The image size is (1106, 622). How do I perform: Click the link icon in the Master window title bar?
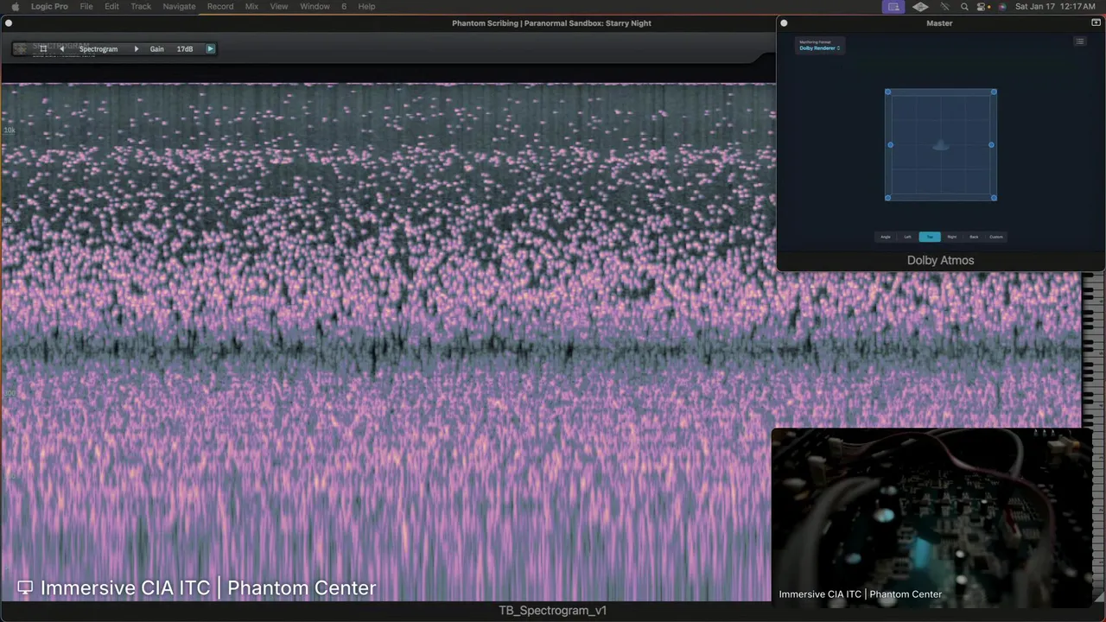coord(1096,23)
